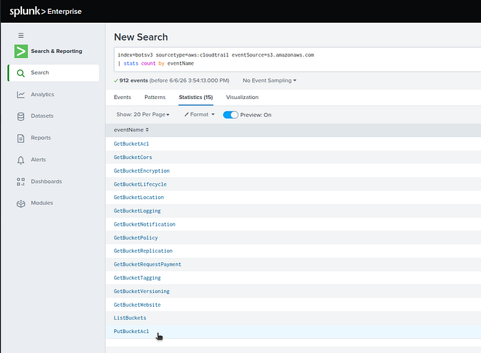Click the Reports document icon

(21, 138)
